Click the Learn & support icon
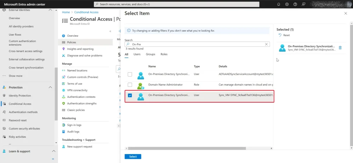The height and width of the screenshot is (163, 353). [4, 151]
